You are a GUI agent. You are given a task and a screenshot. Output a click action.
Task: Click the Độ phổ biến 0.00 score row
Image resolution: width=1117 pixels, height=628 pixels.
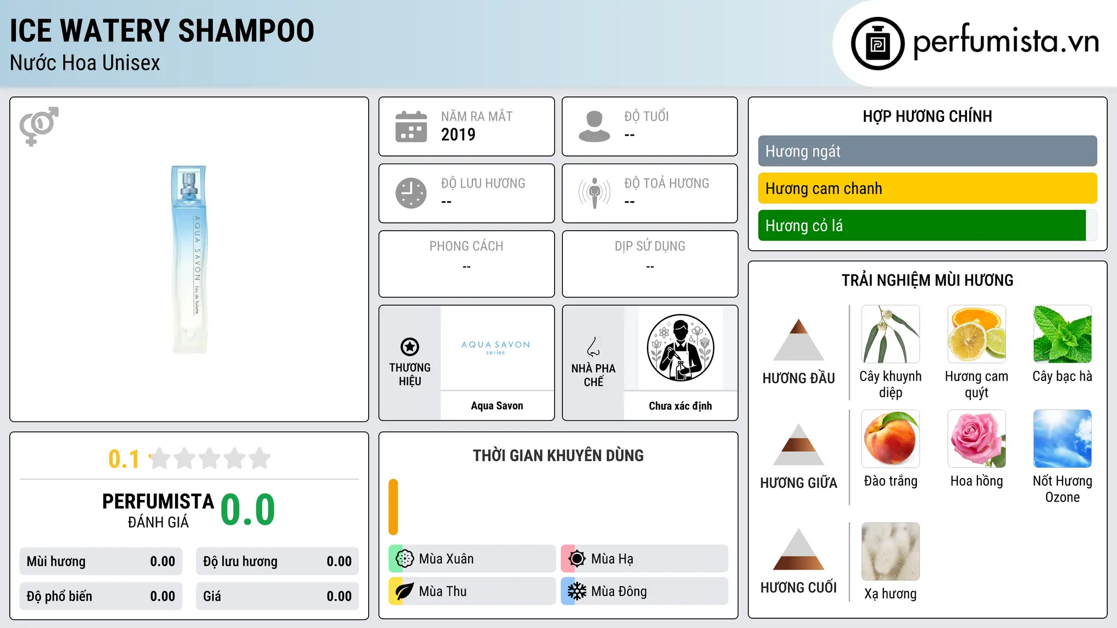point(101,596)
